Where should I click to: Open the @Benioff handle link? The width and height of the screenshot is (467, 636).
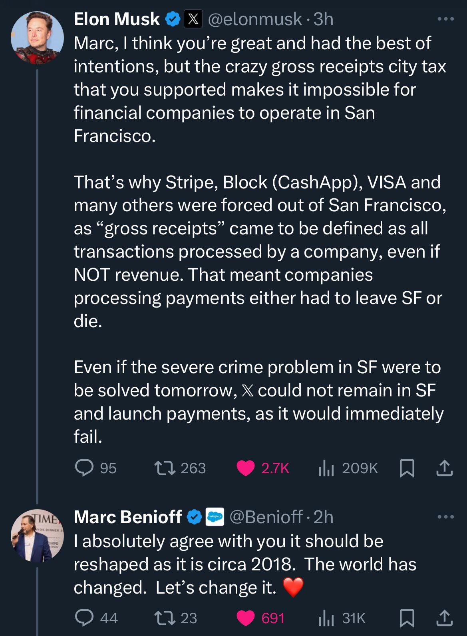tap(266, 517)
